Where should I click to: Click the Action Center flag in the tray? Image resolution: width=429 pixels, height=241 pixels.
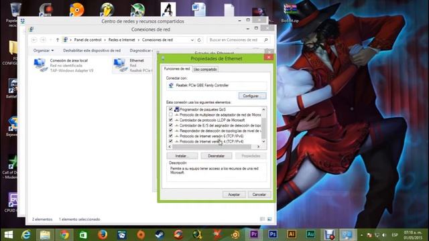(369, 235)
